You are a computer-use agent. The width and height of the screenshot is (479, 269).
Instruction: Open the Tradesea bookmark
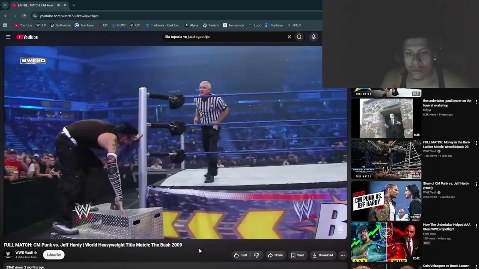pos(274,25)
